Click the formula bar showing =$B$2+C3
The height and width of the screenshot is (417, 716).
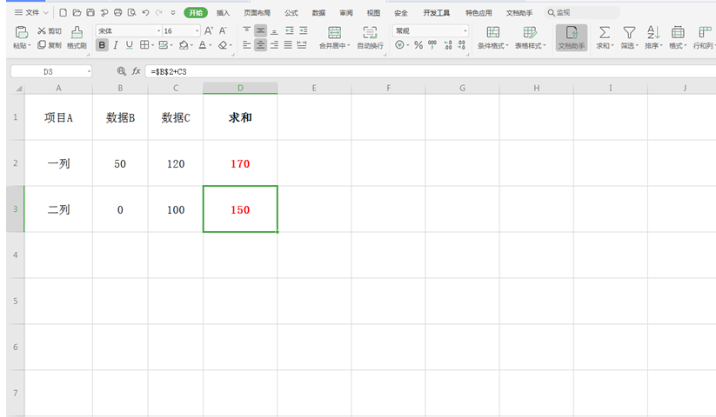pos(430,71)
